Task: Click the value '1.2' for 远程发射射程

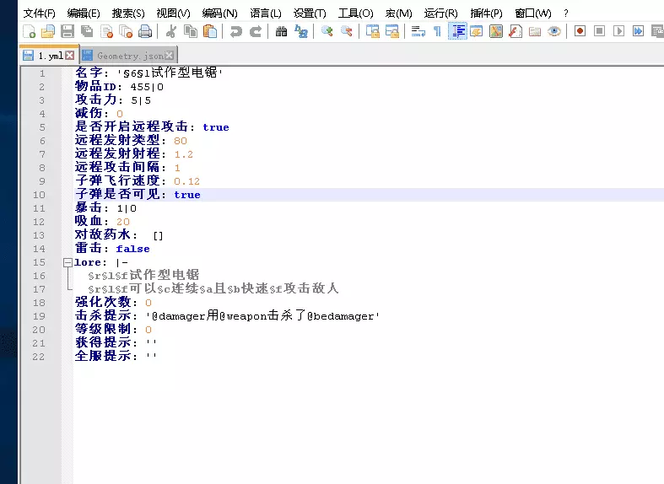Action: pyautogui.click(x=184, y=154)
